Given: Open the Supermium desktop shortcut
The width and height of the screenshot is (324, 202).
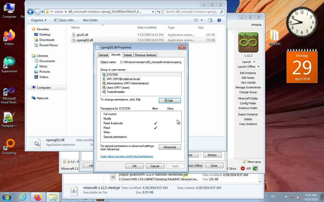Looking at the screenshot, I should [9, 65].
